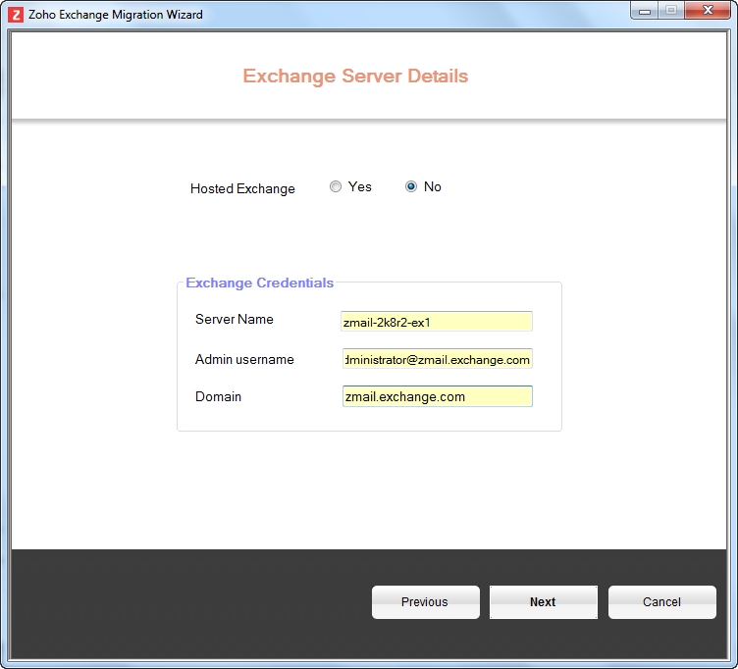This screenshot has height=669, width=738.
Task: Click the Hosted Exchange label
Action: click(242, 188)
